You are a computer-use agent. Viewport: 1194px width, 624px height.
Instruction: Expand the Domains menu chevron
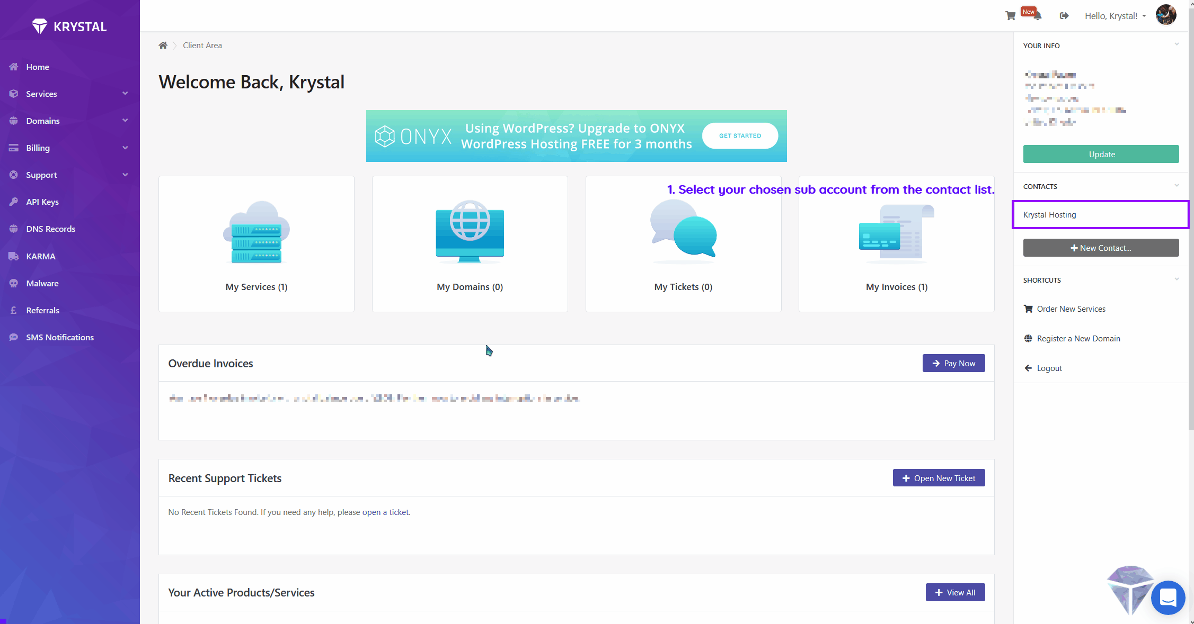click(x=125, y=121)
